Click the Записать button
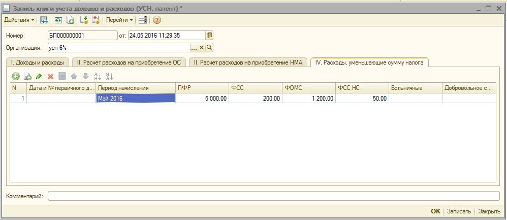 (x=459, y=211)
